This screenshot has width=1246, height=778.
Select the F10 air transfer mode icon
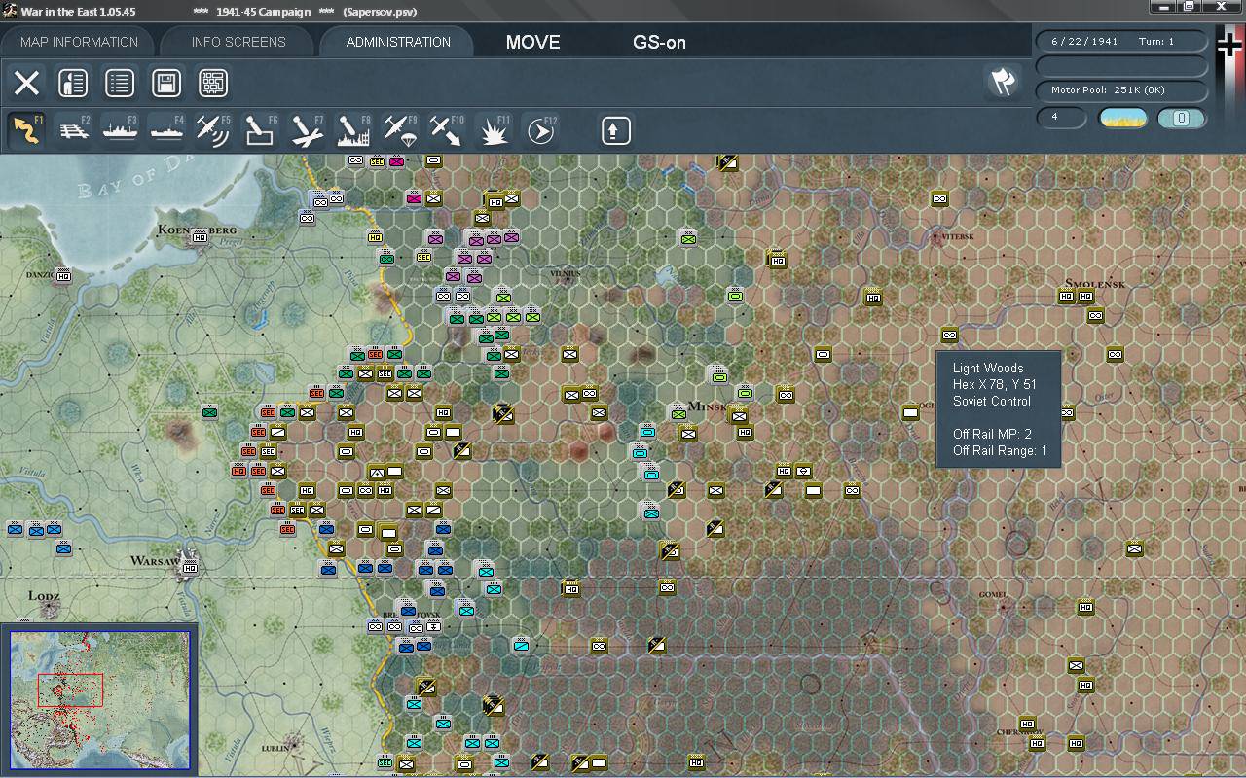(x=447, y=130)
